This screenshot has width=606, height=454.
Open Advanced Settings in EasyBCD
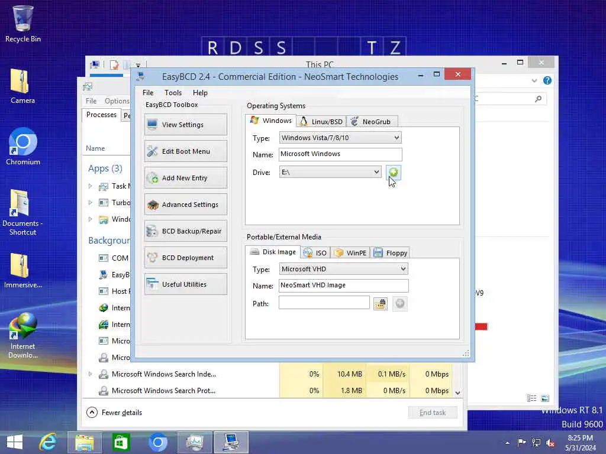(185, 205)
